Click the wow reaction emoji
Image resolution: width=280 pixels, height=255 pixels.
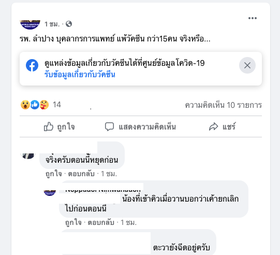click(25, 105)
